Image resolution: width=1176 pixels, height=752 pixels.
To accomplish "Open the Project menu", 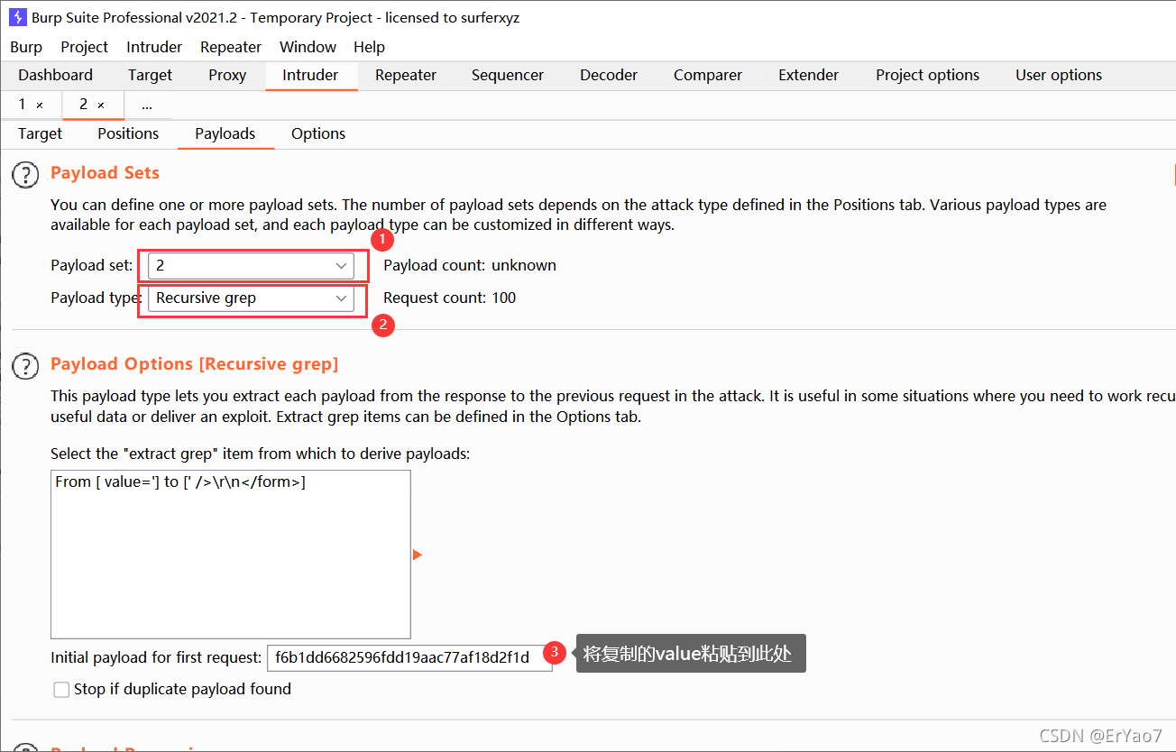I will pos(84,47).
